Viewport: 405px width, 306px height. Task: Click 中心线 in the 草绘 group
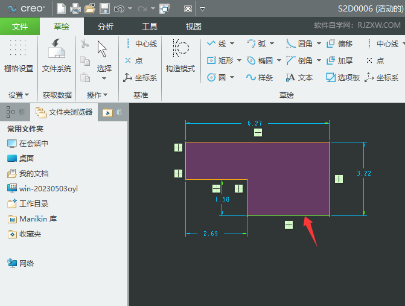[x=382, y=43]
